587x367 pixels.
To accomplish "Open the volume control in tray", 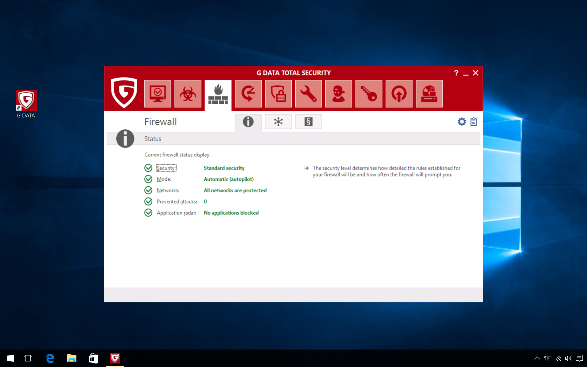I will tap(568, 358).
